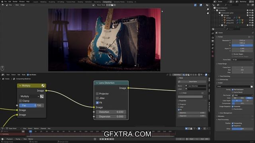Click the pan hand icon in image viewer
This screenshot has width=255, height=143.
[208, 13]
